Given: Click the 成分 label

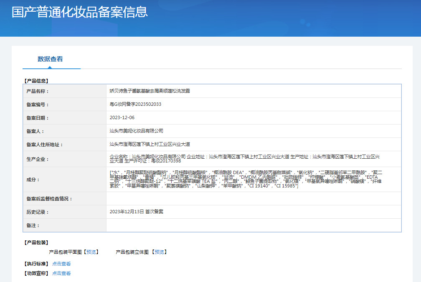Looking at the screenshot, I should pos(33,180).
